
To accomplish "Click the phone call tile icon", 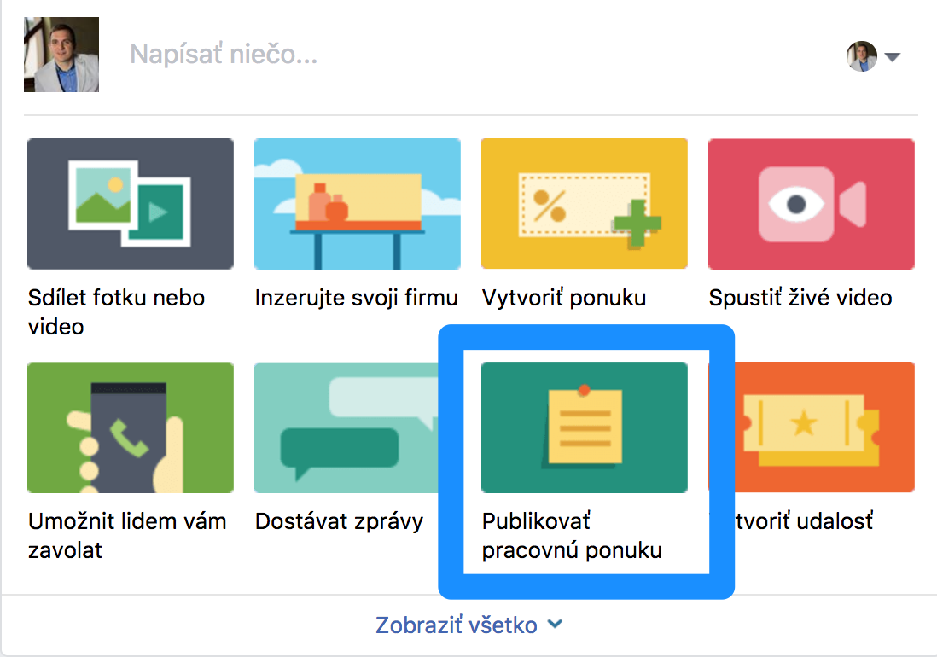I will 131,427.
